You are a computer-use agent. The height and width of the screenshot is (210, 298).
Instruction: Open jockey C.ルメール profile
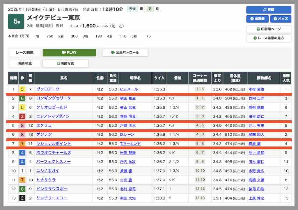point(129,89)
